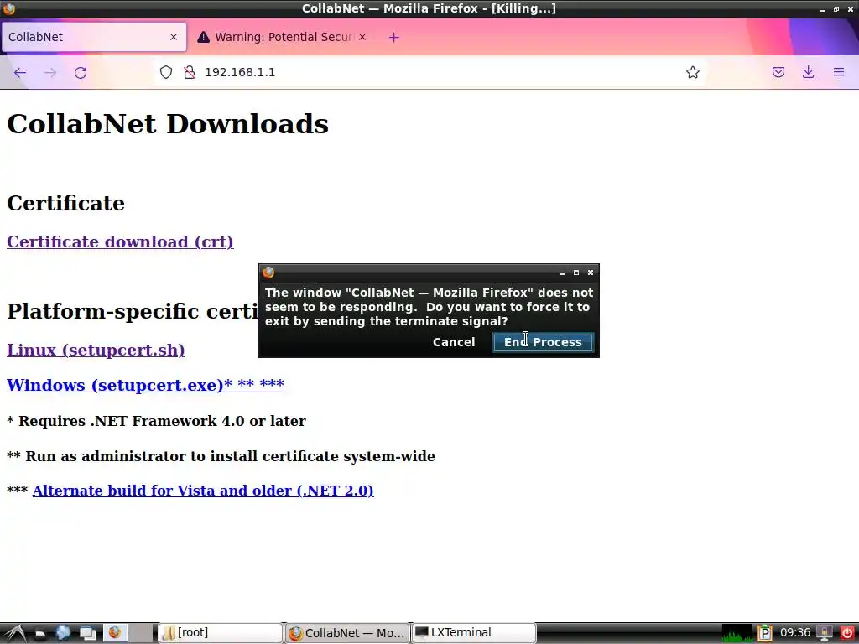Go back with the browser back arrow
Viewport: 859px width, 644px height.
point(20,72)
